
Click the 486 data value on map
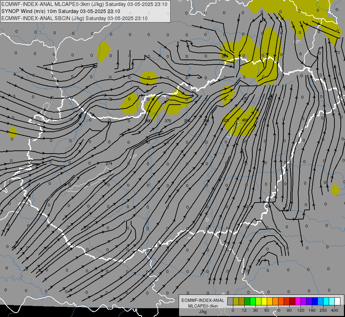tap(245, 120)
